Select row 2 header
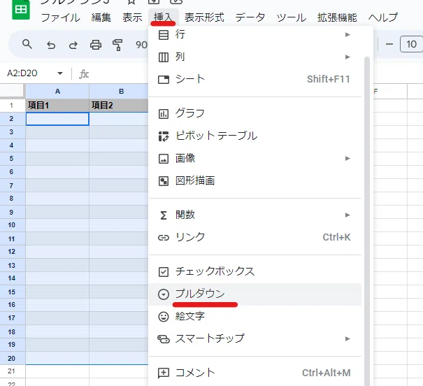The width and height of the screenshot is (423, 386). (12, 119)
